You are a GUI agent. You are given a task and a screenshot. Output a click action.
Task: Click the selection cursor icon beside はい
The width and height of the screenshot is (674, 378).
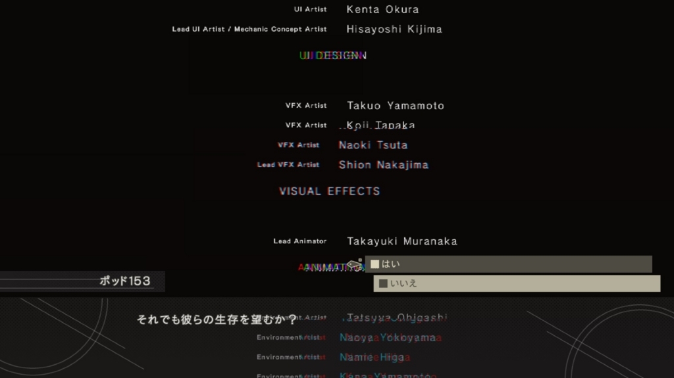coord(355,264)
